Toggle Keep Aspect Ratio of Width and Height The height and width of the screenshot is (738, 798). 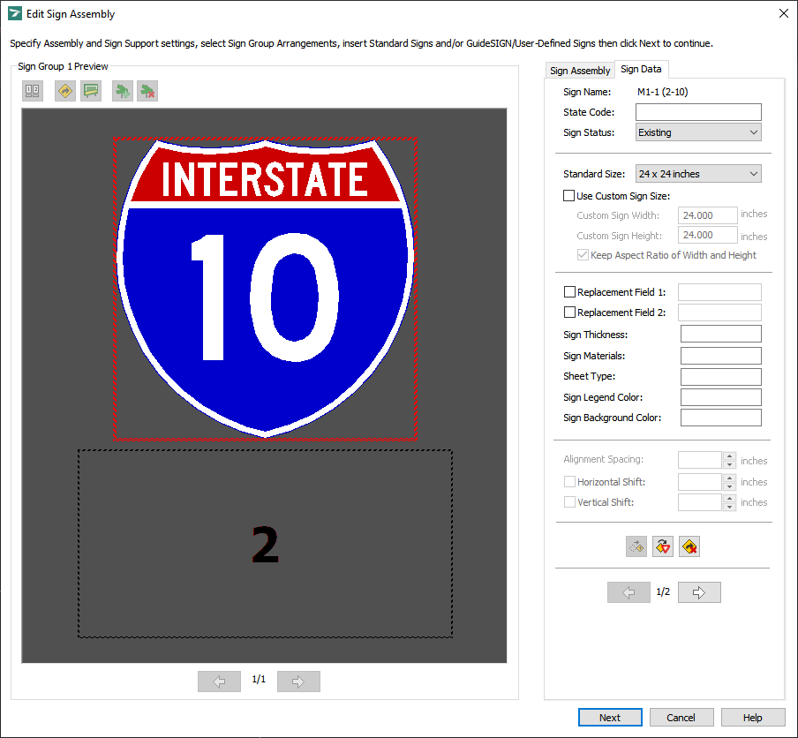[583, 255]
